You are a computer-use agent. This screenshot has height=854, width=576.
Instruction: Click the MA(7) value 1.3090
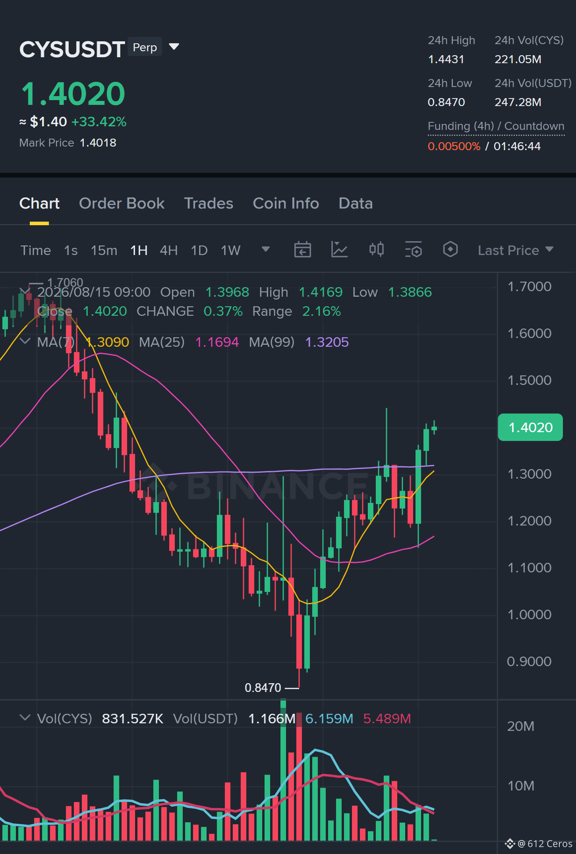click(x=107, y=342)
